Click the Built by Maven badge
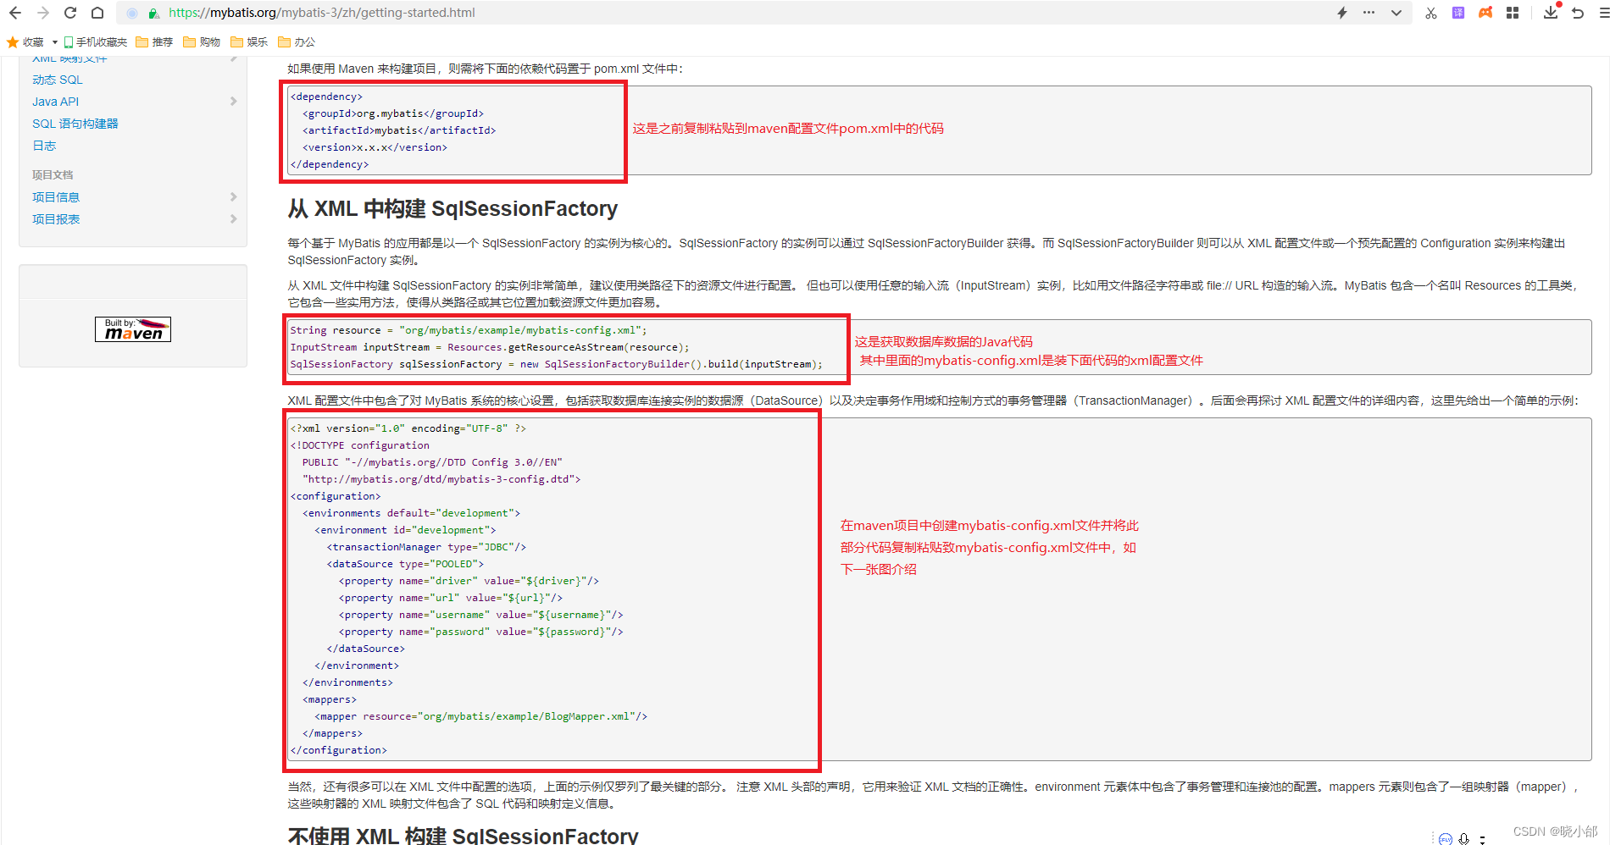Screen dimensions: 1610x845 tap(133, 329)
